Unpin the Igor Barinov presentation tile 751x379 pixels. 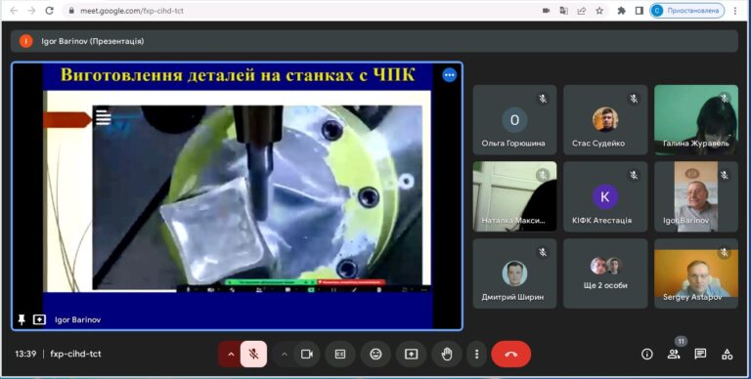[22, 319]
